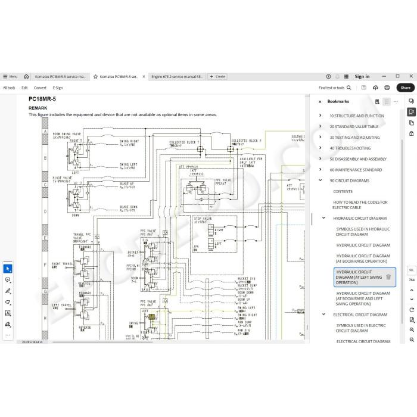Click the current page number field
Viewport: 417px width, 417px height.
[412, 270]
